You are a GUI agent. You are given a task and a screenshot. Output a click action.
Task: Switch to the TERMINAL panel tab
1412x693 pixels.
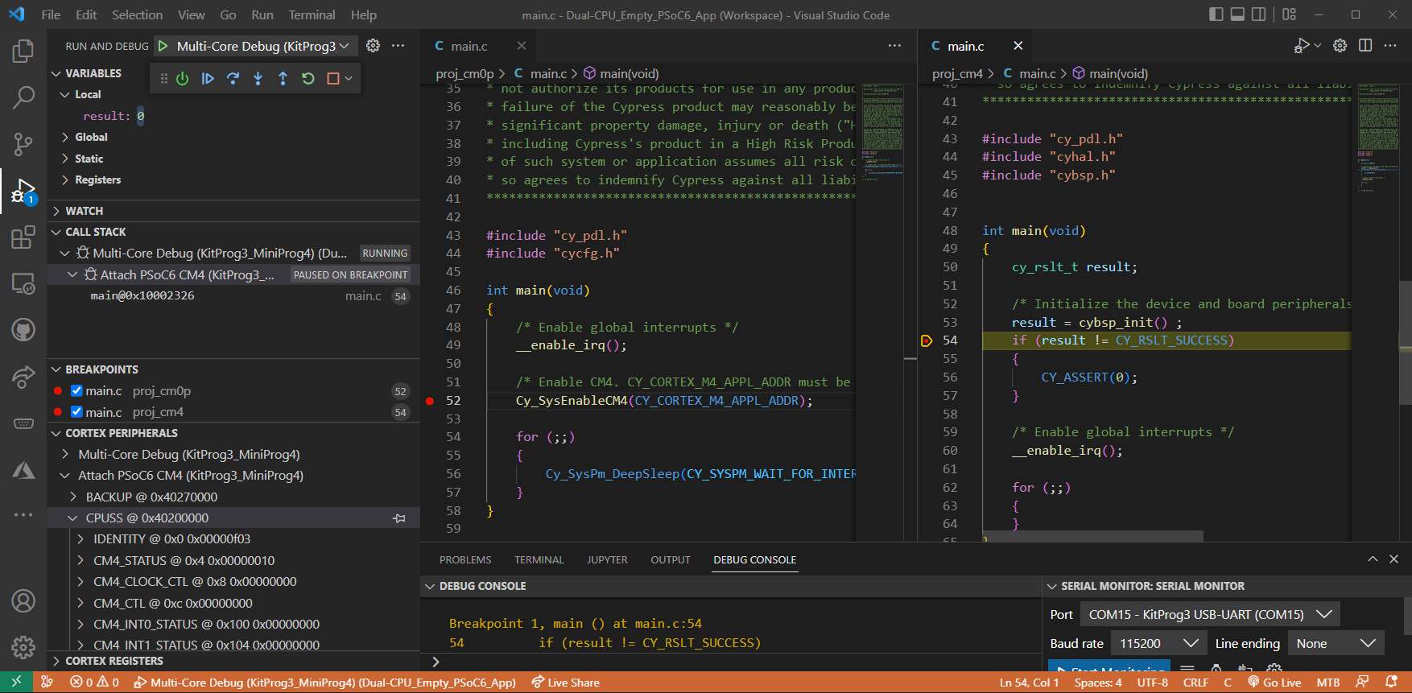539,560
